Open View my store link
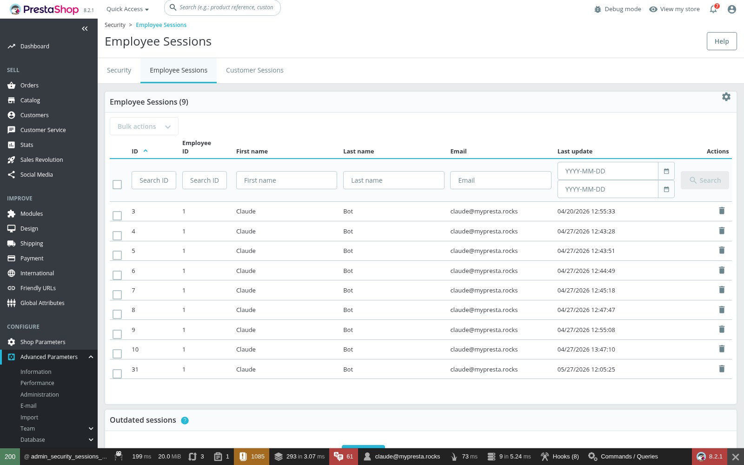 click(x=674, y=9)
